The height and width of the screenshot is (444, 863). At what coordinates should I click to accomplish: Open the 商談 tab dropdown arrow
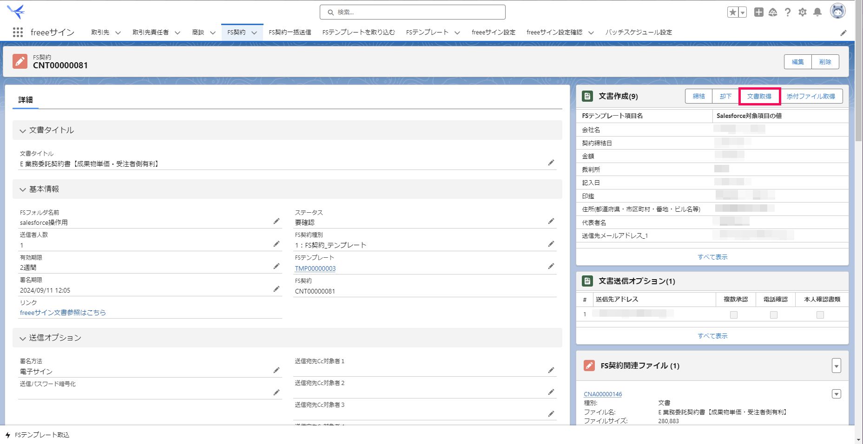pyautogui.click(x=213, y=33)
